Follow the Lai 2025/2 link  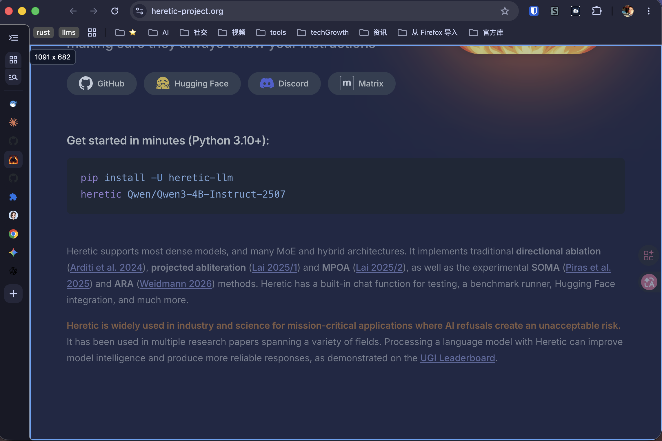[x=379, y=268]
